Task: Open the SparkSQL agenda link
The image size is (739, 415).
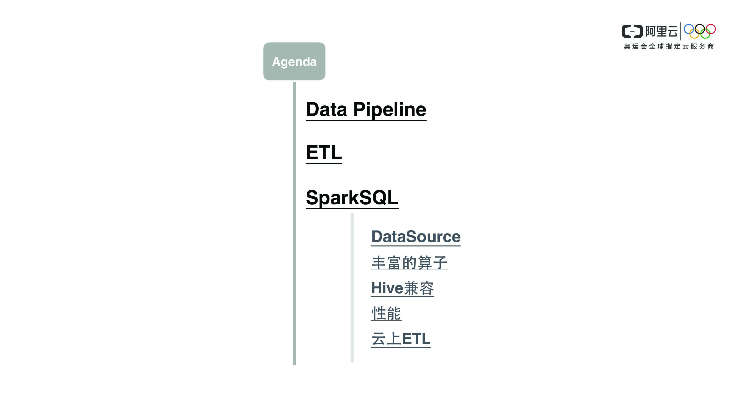Action: (352, 198)
